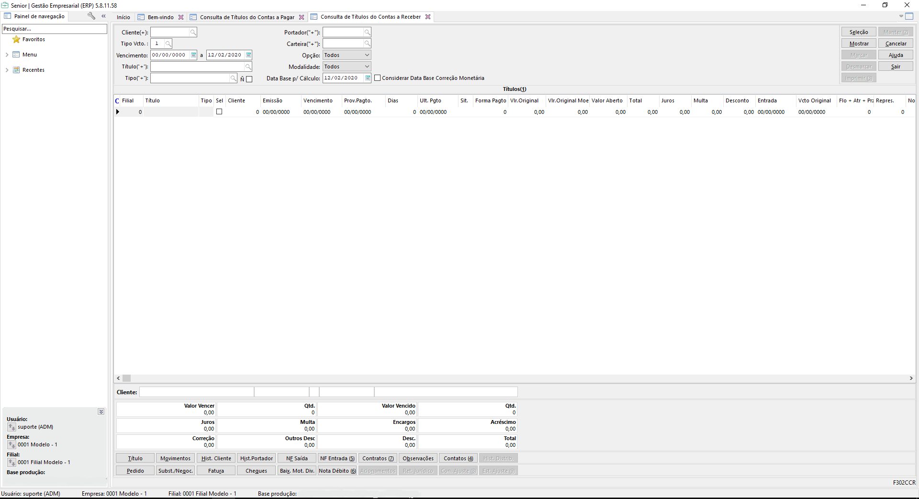Select Consulta de Títulos do Contas a Receber tab

[x=370, y=17]
